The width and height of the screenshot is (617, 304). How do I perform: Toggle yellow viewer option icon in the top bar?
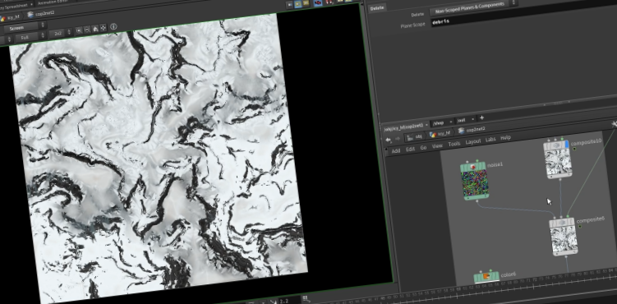tap(306, 3)
